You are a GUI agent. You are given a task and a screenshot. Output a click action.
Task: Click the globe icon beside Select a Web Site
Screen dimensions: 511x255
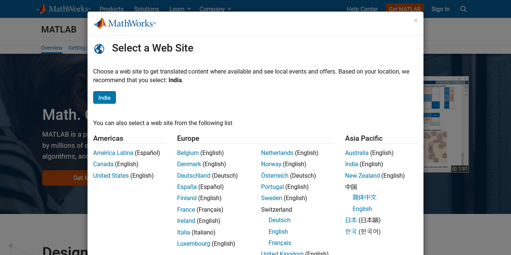point(99,49)
